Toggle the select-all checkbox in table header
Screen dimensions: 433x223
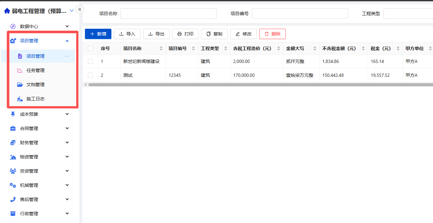coord(90,48)
